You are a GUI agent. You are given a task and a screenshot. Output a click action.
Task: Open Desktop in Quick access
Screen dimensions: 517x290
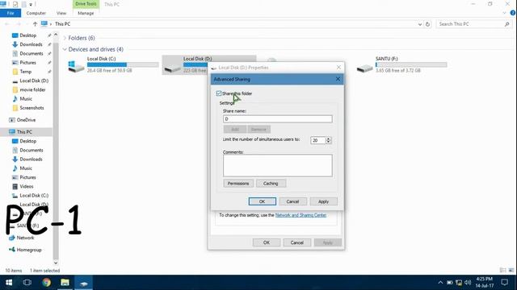(28, 35)
